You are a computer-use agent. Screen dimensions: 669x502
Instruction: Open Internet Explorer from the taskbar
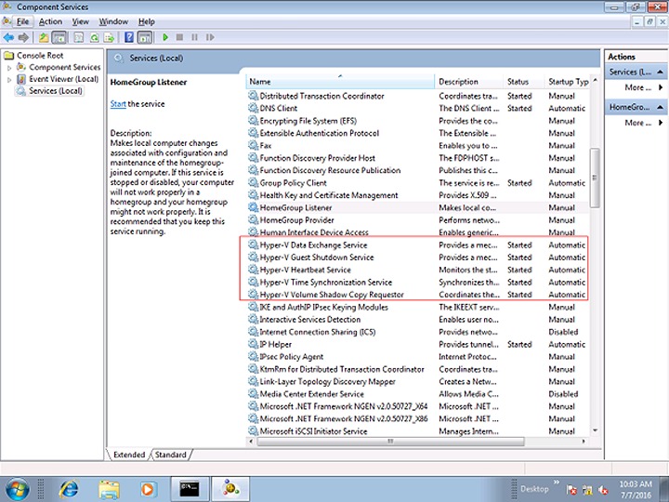[68, 488]
